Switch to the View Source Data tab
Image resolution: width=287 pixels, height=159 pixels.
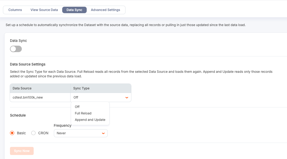(x=44, y=10)
